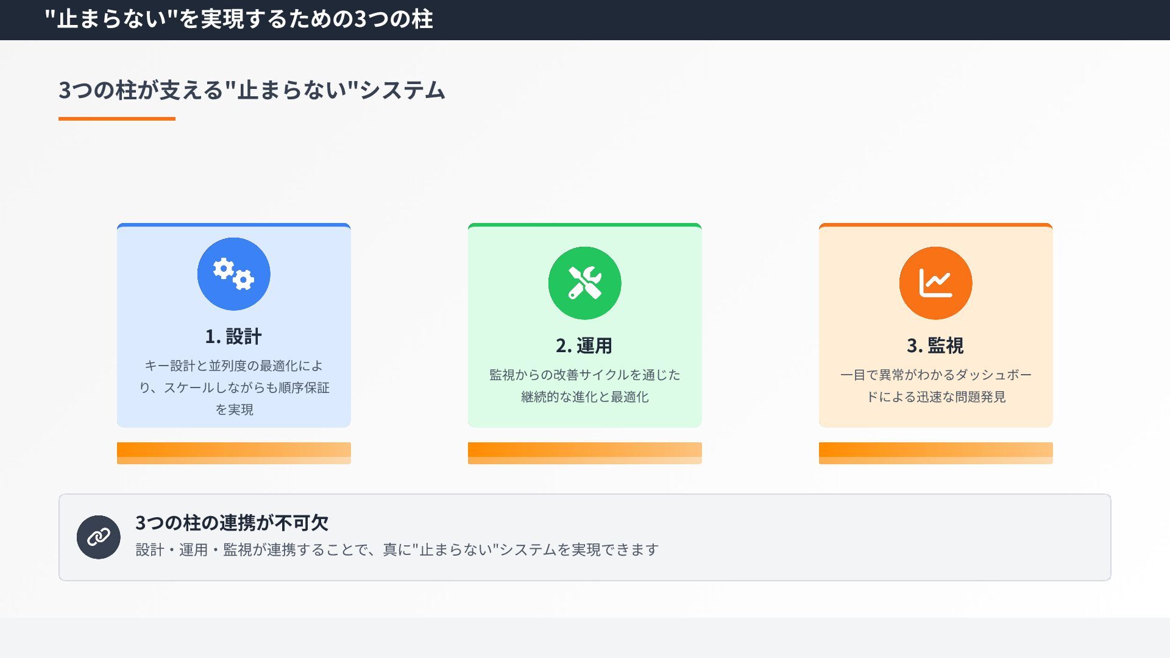This screenshot has height=658, width=1170.
Task: Select the heading 3つの柱の連携が不可欠
Action: click(x=232, y=523)
